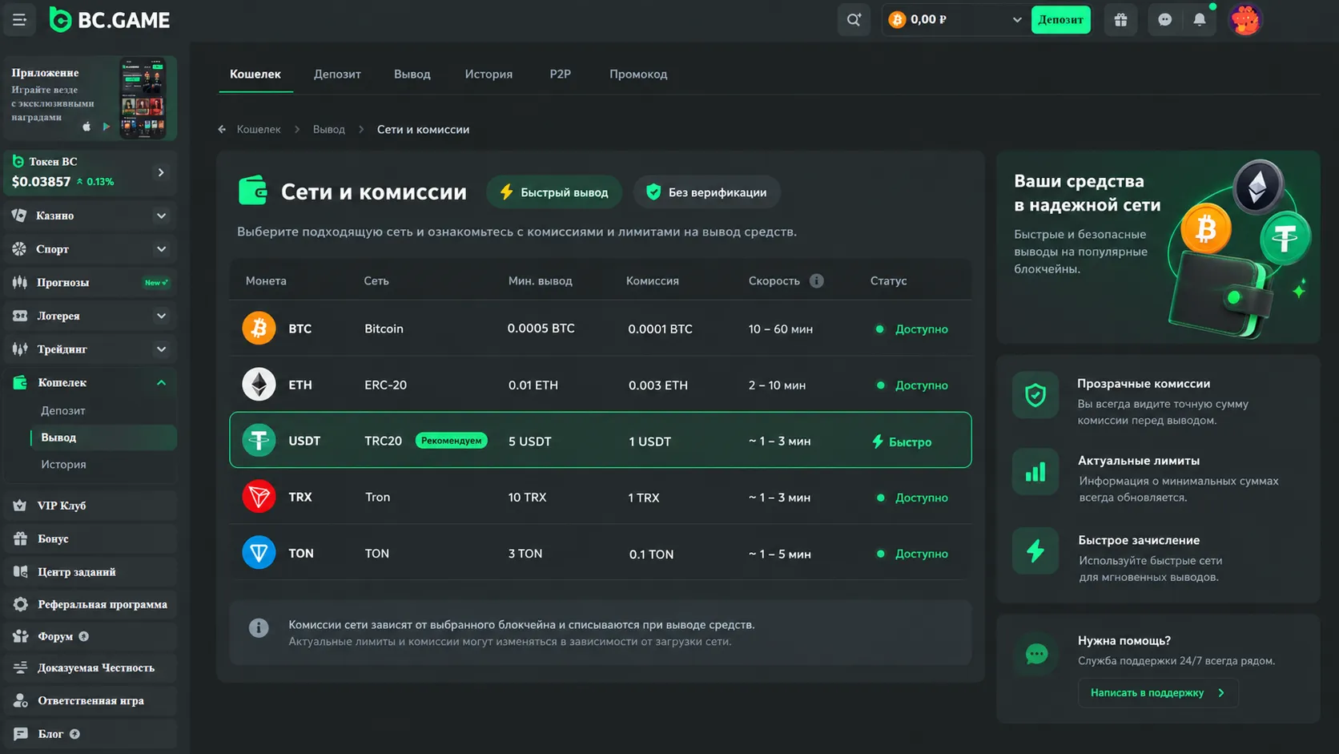The height and width of the screenshot is (754, 1339).
Task: Click the Ответственная игра icon
Action: pyautogui.click(x=20, y=701)
